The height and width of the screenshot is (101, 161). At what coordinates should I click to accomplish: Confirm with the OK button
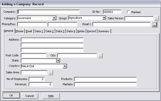click(11, 96)
